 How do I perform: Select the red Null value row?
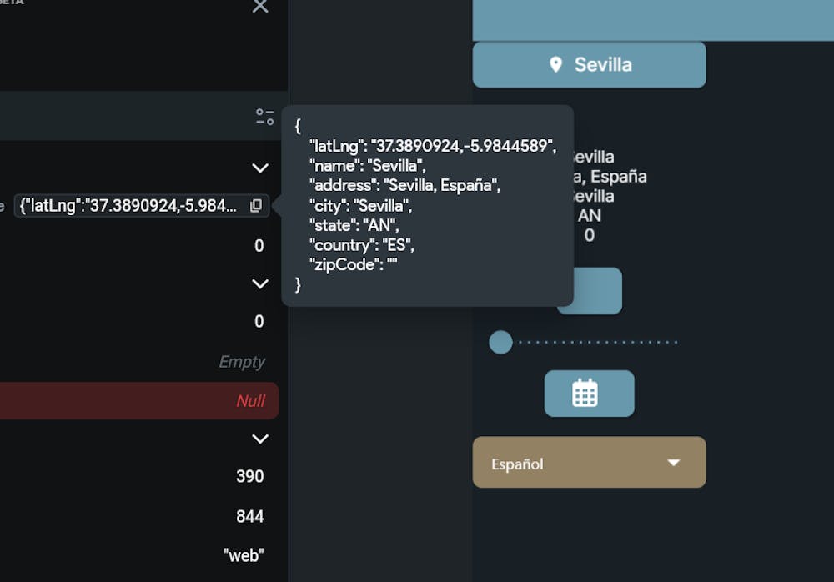(139, 400)
